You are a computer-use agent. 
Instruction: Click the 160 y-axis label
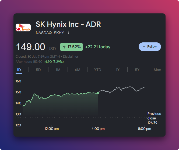[18, 81]
